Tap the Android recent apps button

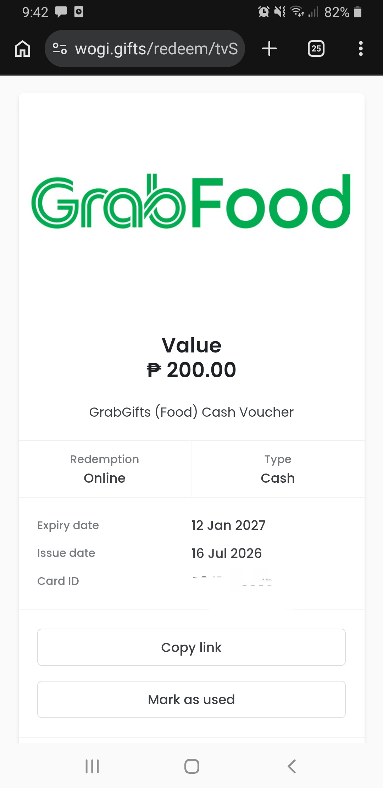92,766
